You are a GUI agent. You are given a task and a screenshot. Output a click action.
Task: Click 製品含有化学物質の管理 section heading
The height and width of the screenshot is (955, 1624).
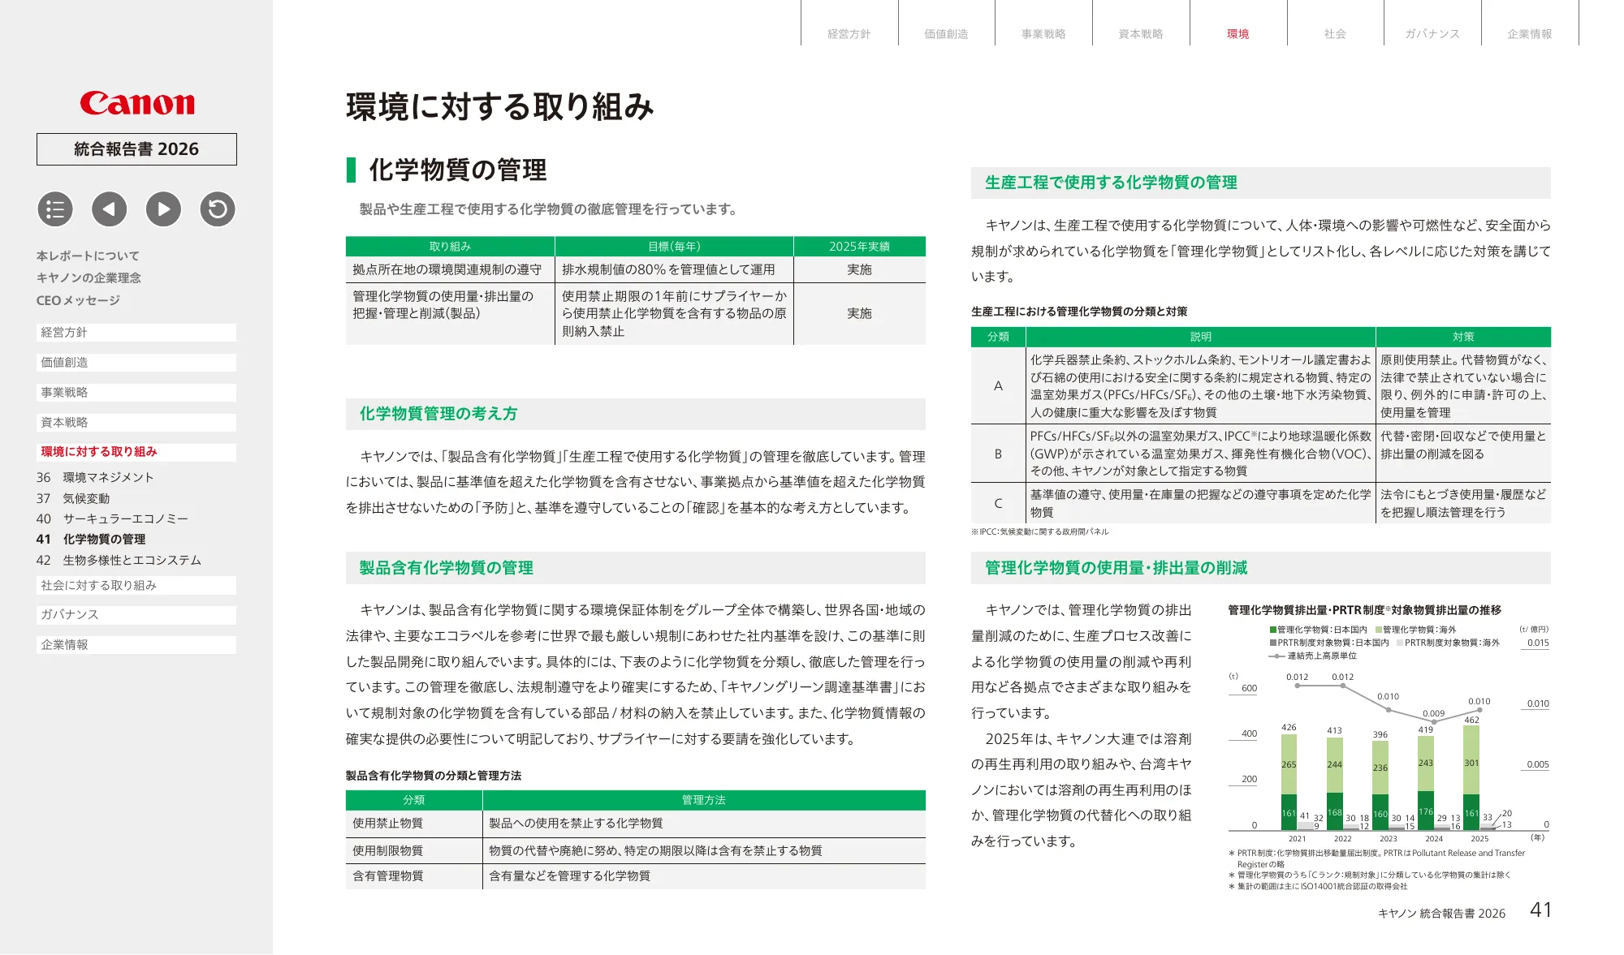click(x=446, y=568)
